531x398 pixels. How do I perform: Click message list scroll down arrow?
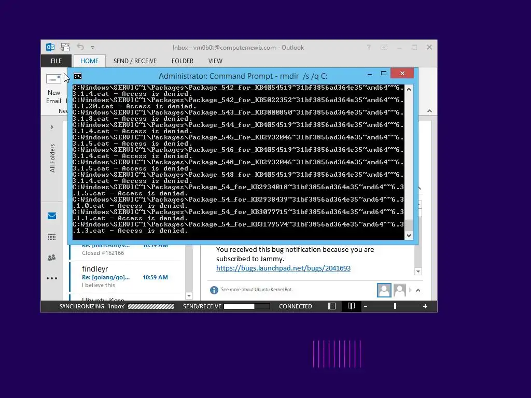189,296
